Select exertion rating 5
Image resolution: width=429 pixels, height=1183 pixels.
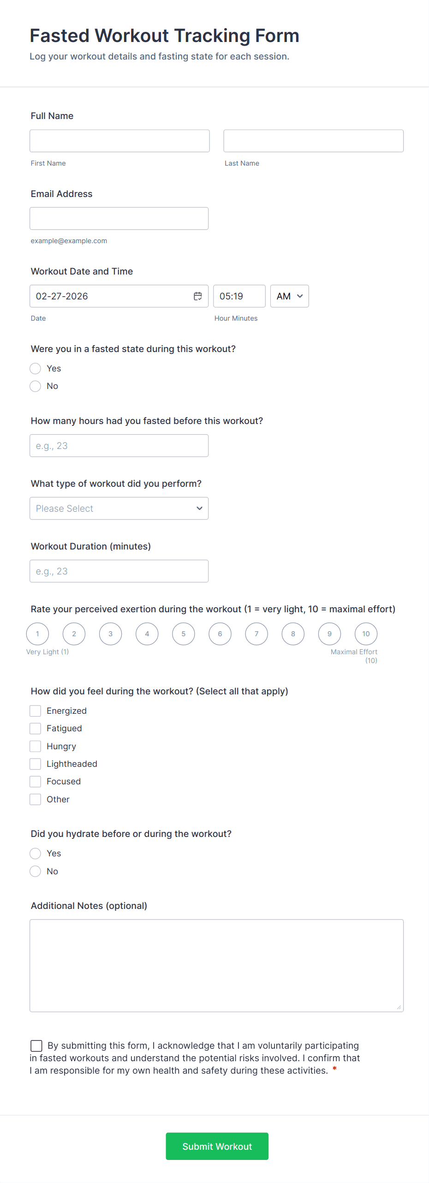pos(184,634)
